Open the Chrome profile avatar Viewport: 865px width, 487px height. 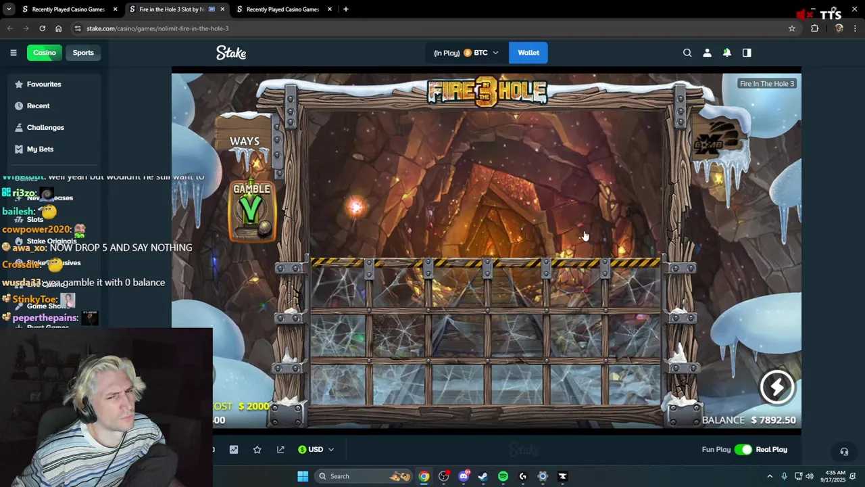click(839, 28)
